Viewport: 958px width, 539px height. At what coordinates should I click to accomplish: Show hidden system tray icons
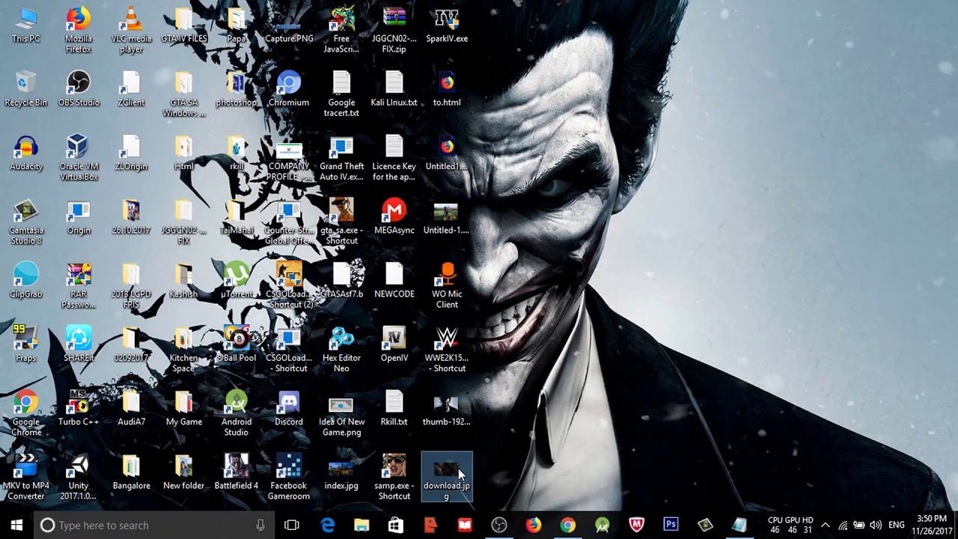click(x=826, y=526)
